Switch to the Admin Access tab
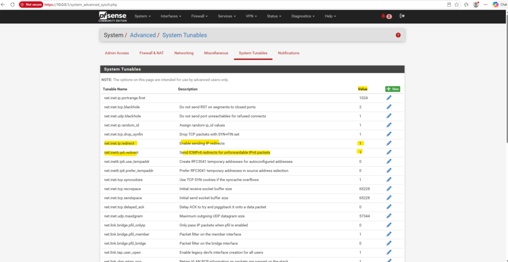Viewport: 508px width, 262px height. [x=117, y=53]
